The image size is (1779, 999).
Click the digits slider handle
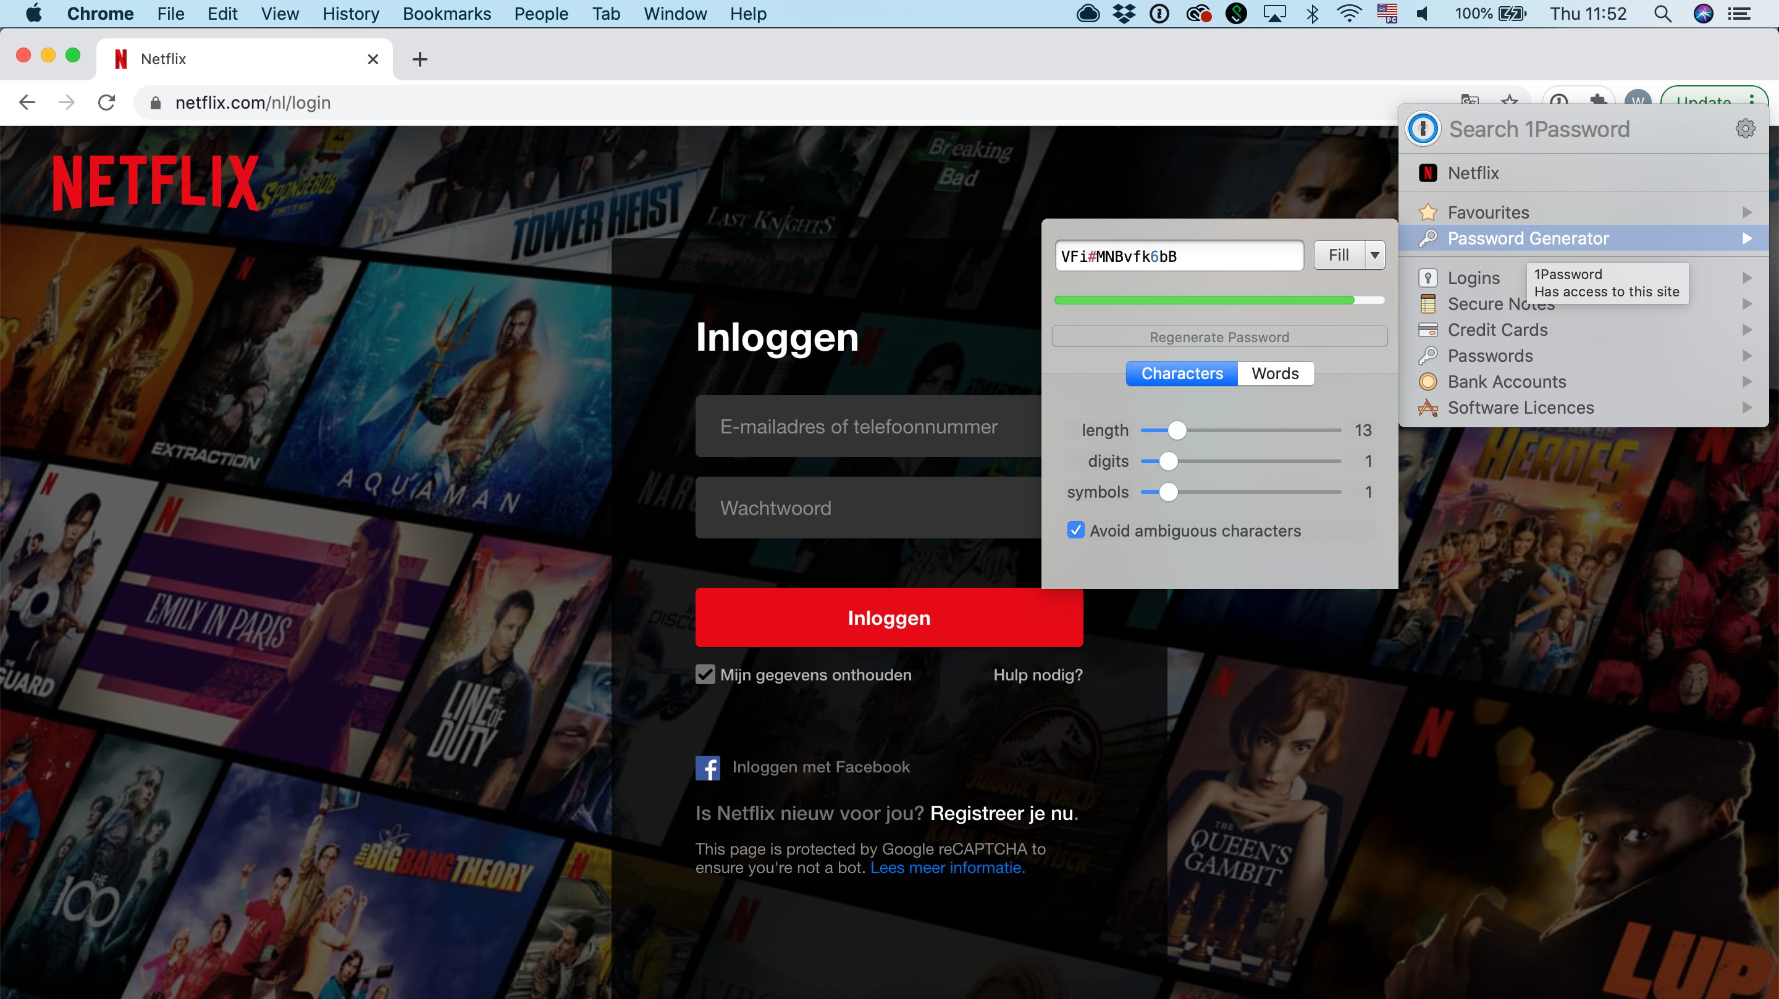[x=1168, y=461]
